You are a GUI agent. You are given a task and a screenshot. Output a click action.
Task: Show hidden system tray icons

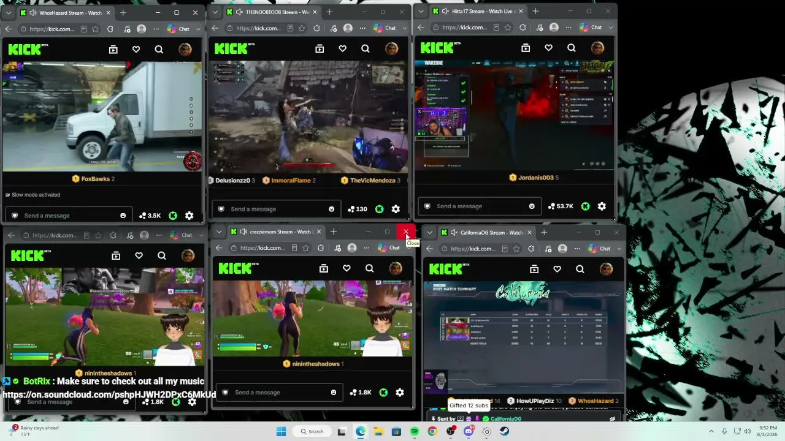click(711, 431)
